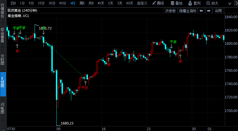Image resolution: width=238 pixels, height=131 pixels.
Task: Click the 1700.00 price axis label
Action: click(231, 111)
